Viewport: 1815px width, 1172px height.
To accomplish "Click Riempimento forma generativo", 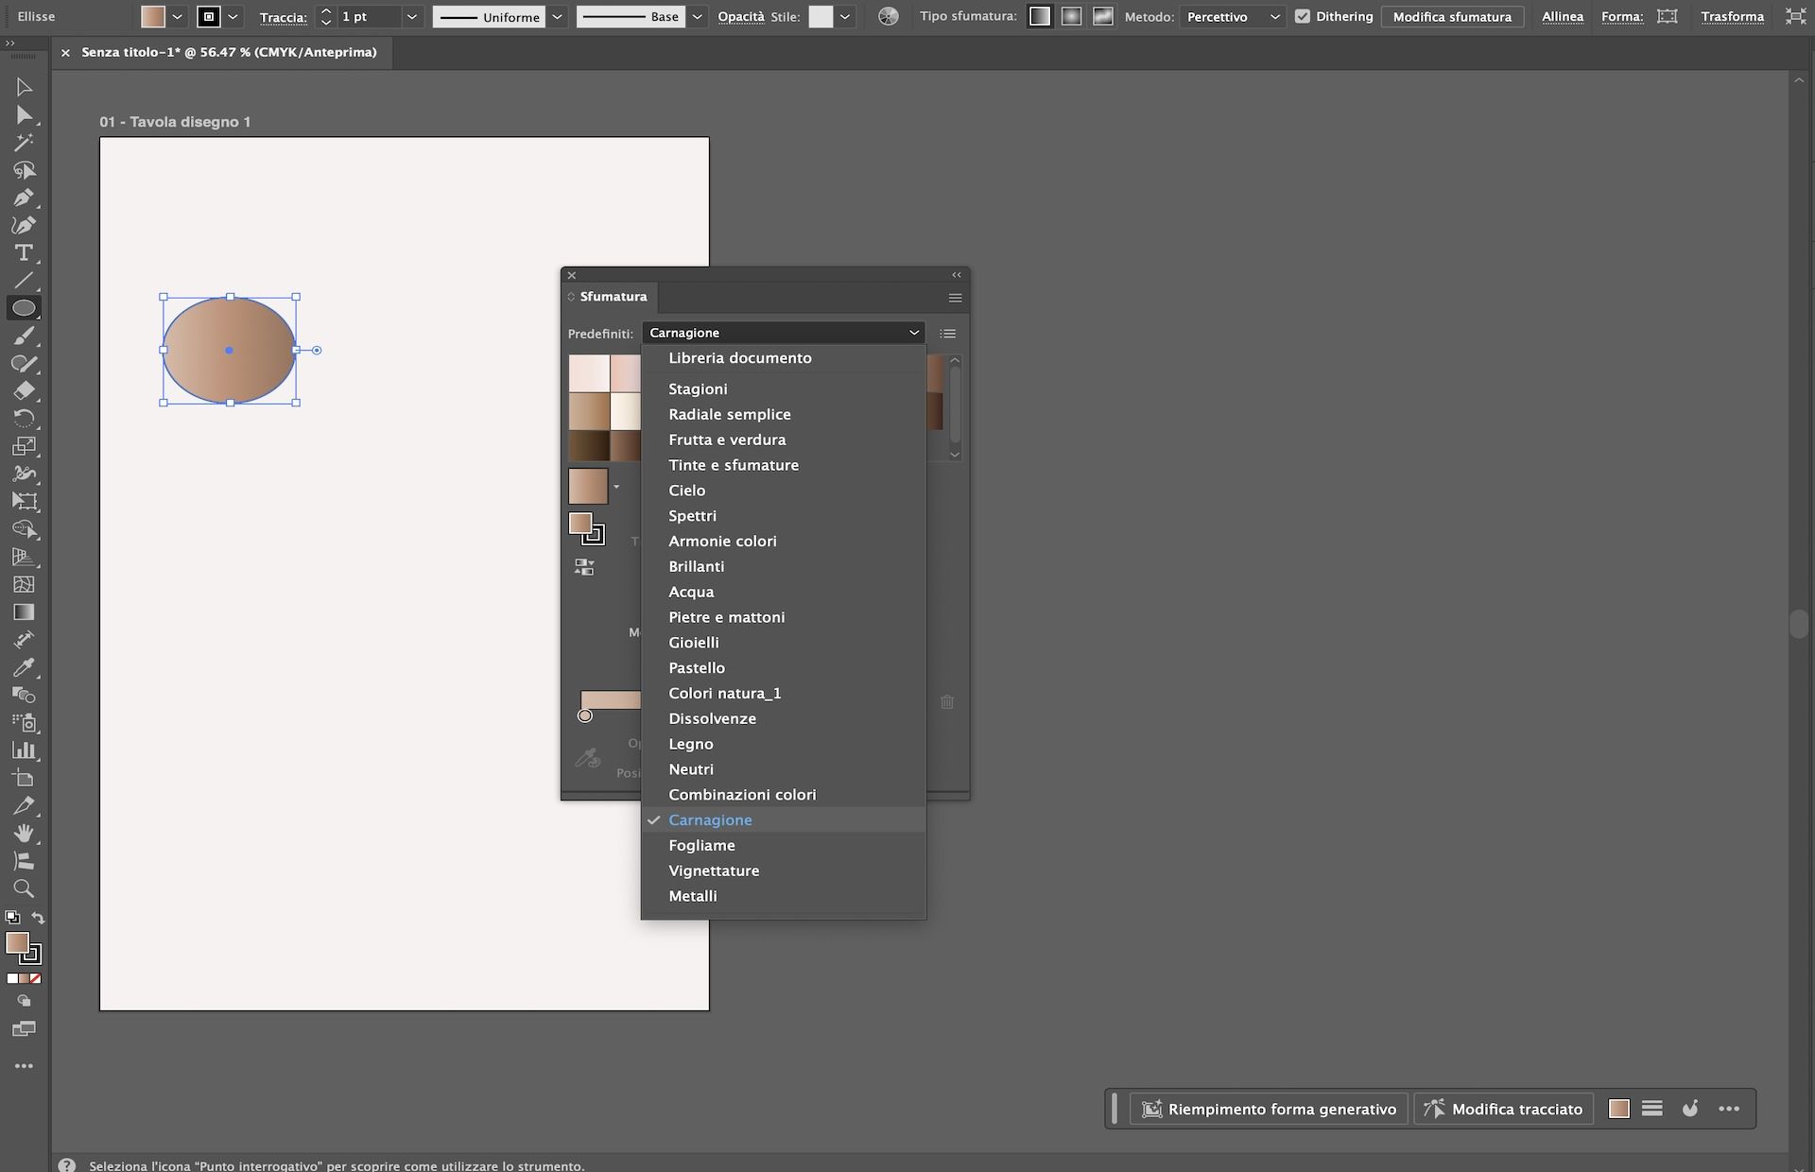I will click(x=1269, y=1109).
